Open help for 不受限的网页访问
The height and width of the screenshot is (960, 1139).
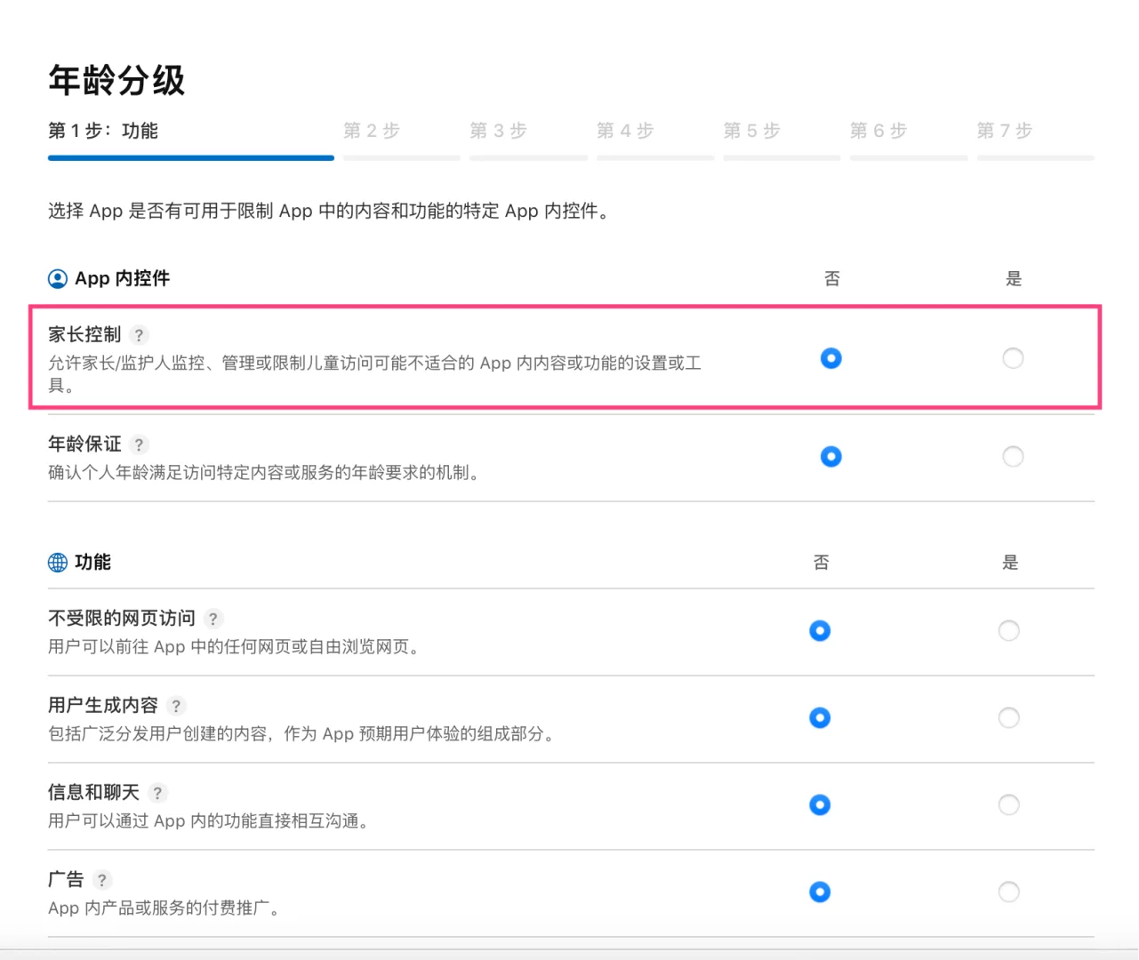point(213,619)
